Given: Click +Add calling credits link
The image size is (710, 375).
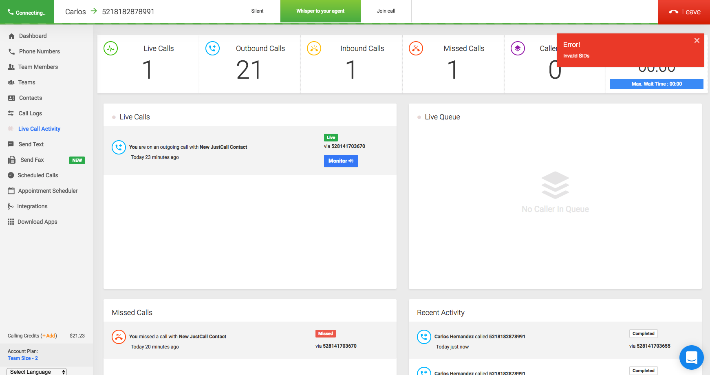Looking at the screenshot, I should tap(49, 336).
